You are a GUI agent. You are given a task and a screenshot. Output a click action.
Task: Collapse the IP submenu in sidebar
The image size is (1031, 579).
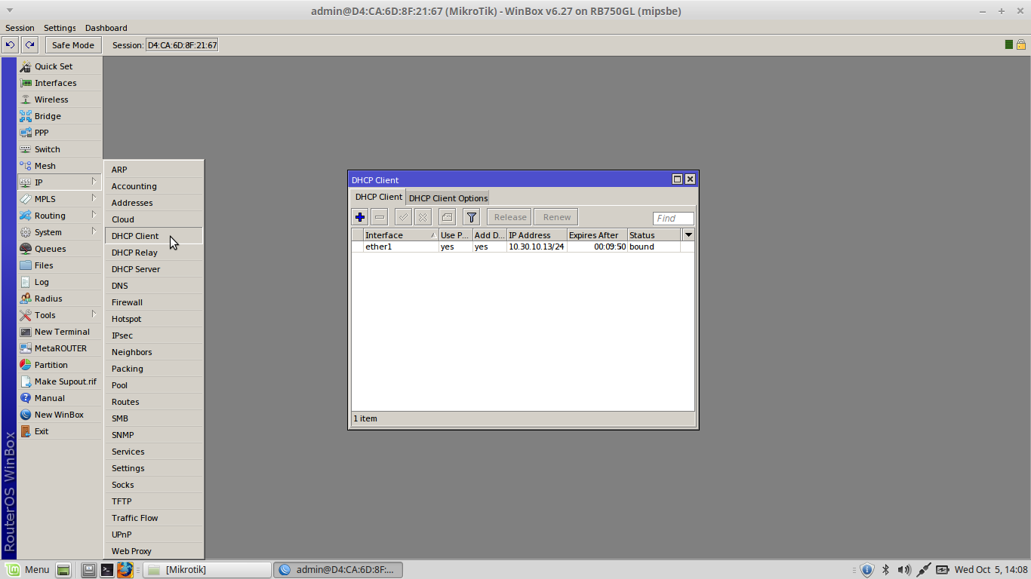pos(60,182)
